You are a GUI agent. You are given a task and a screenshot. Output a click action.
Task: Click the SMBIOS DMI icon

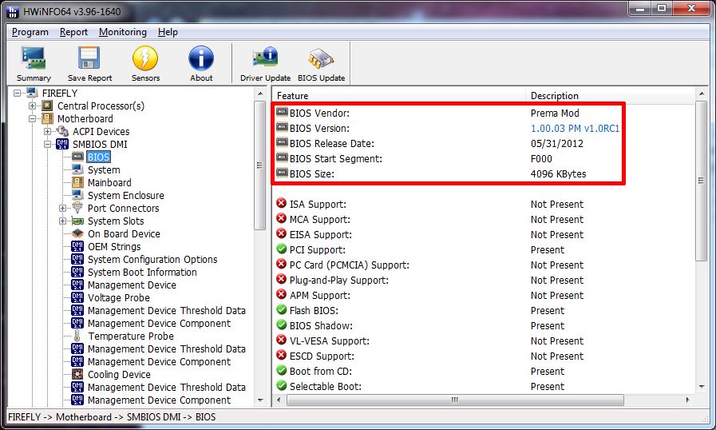(62, 144)
